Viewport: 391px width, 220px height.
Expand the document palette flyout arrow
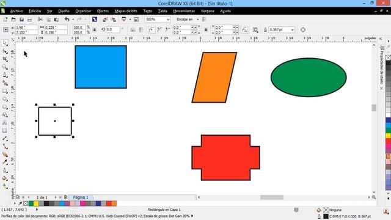pyautogui.click(x=15, y=204)
